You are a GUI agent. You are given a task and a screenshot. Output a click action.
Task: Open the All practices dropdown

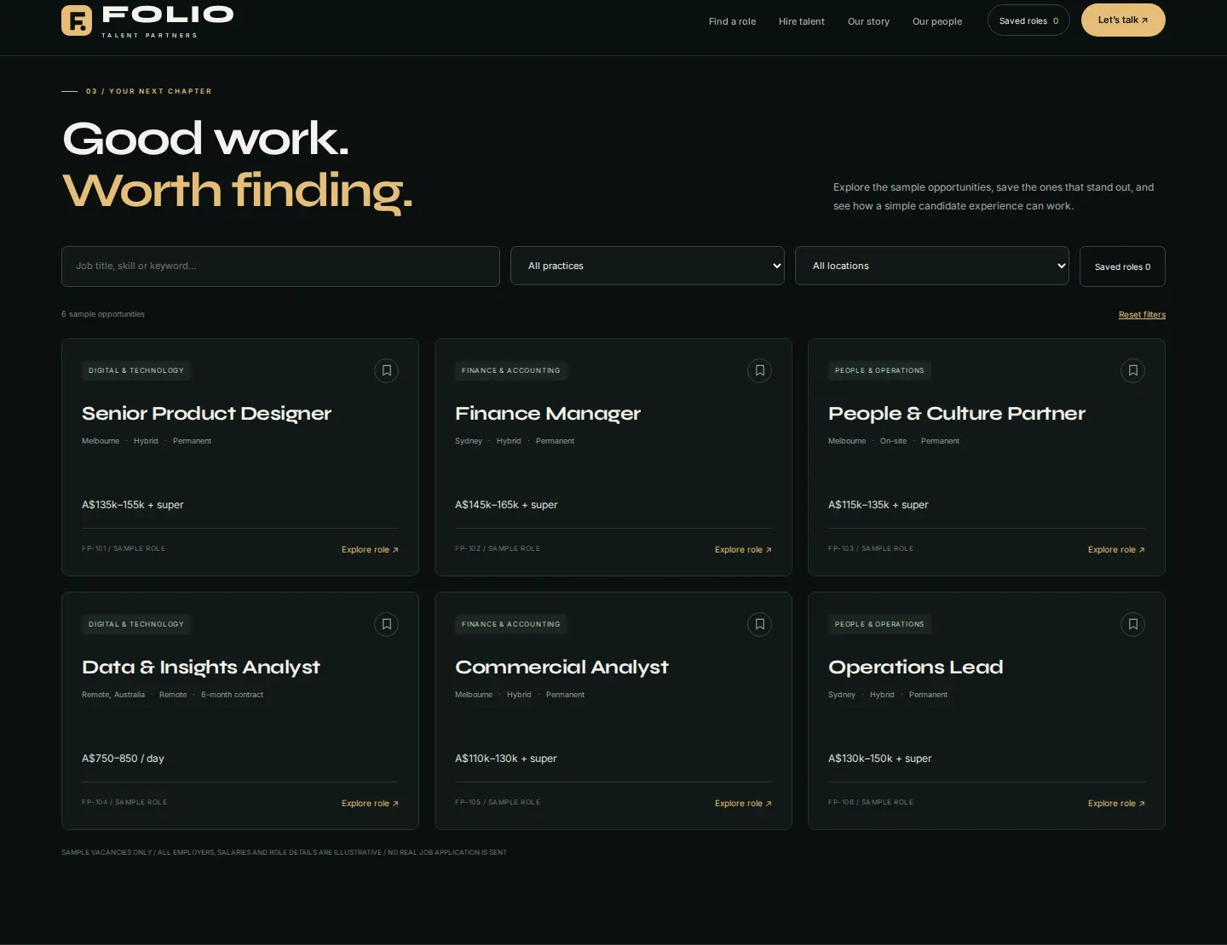[x=648, y=266]
